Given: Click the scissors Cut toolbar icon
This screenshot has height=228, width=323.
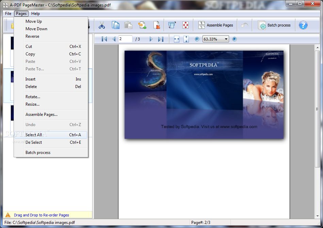Looking at the screenshot, I should click(101, 25).
